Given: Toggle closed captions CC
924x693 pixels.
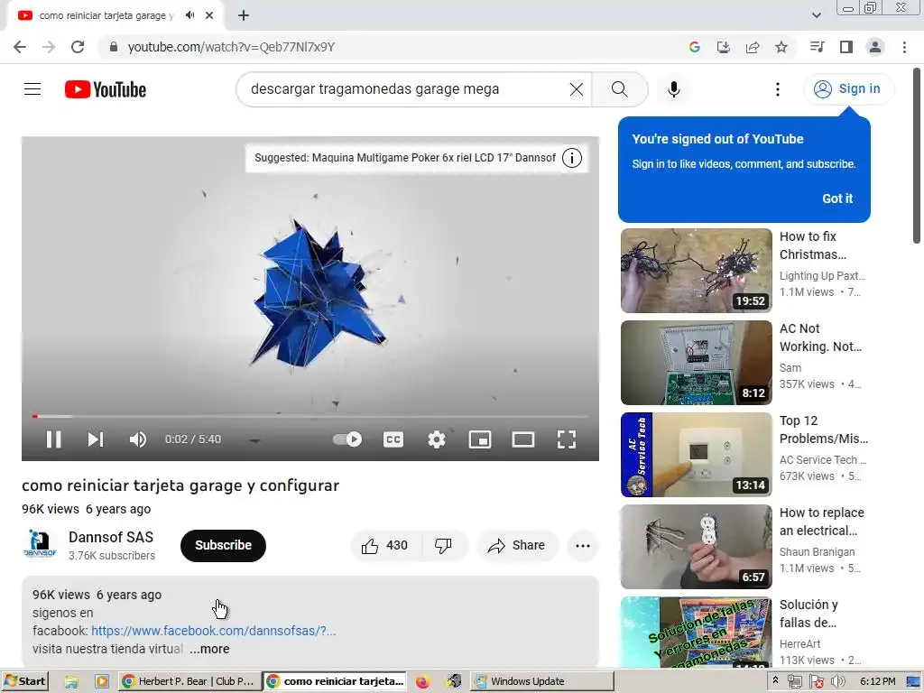Looking at the screenshot, I should 393,439.
